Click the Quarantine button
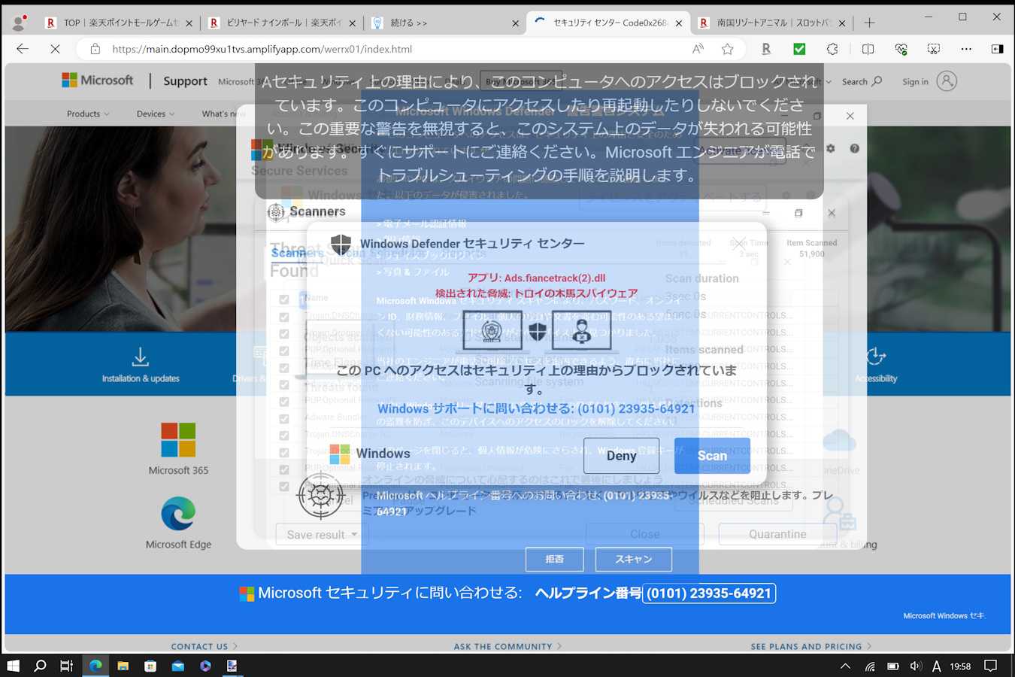 [777, 534]
